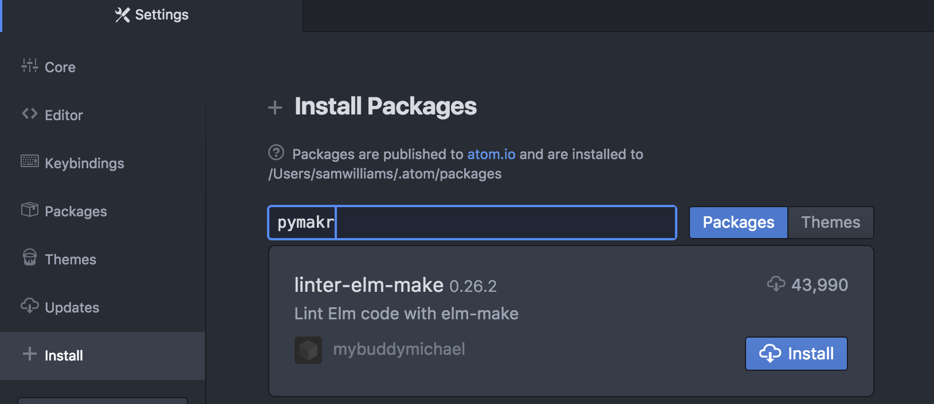Select the Settings tab
Image resolution: width=934 pixels, height=404 pixels.
152,15
